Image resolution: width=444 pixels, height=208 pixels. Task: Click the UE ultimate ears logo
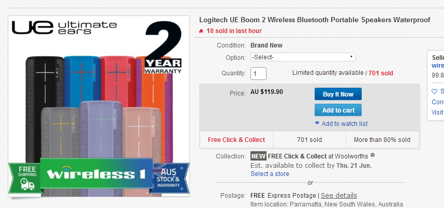pyautogui.click(x=64, y=28)
